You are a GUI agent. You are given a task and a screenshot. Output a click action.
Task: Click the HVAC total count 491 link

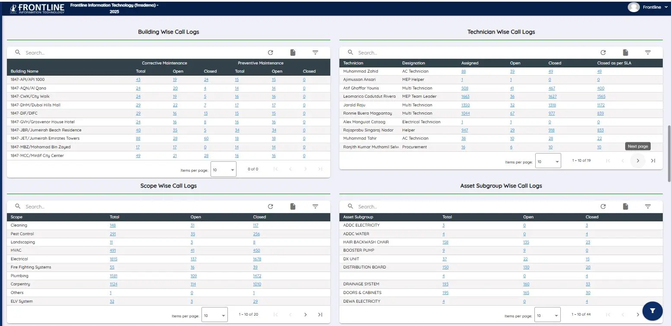click(x=113, y=250)
